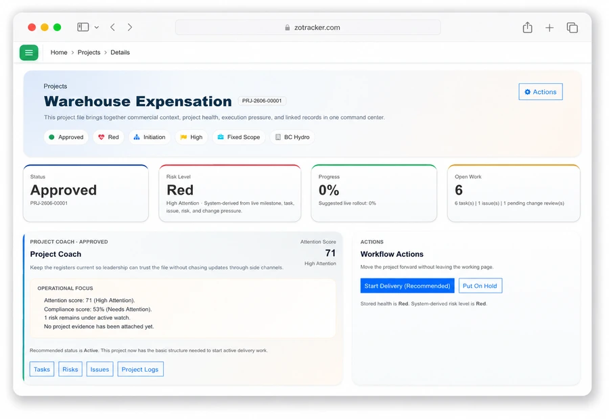Click the Warehouse Expensation title
This screenshot has height=419, width=609.
tap(137, 101)
